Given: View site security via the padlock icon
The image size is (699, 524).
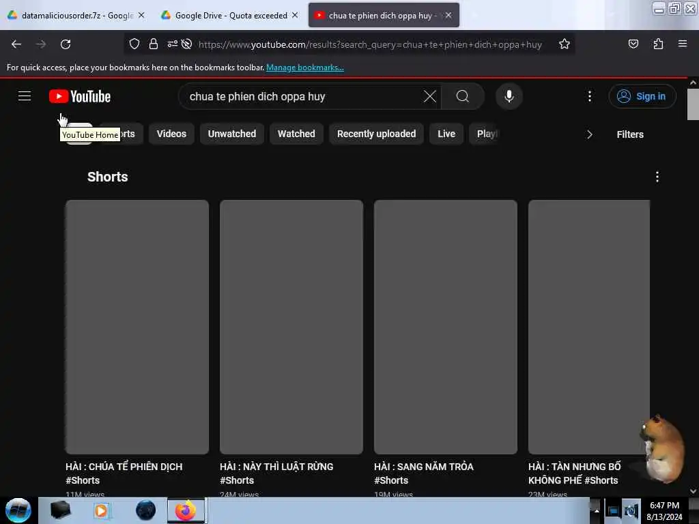Looking at the screenshot, I should coord(154,44).
